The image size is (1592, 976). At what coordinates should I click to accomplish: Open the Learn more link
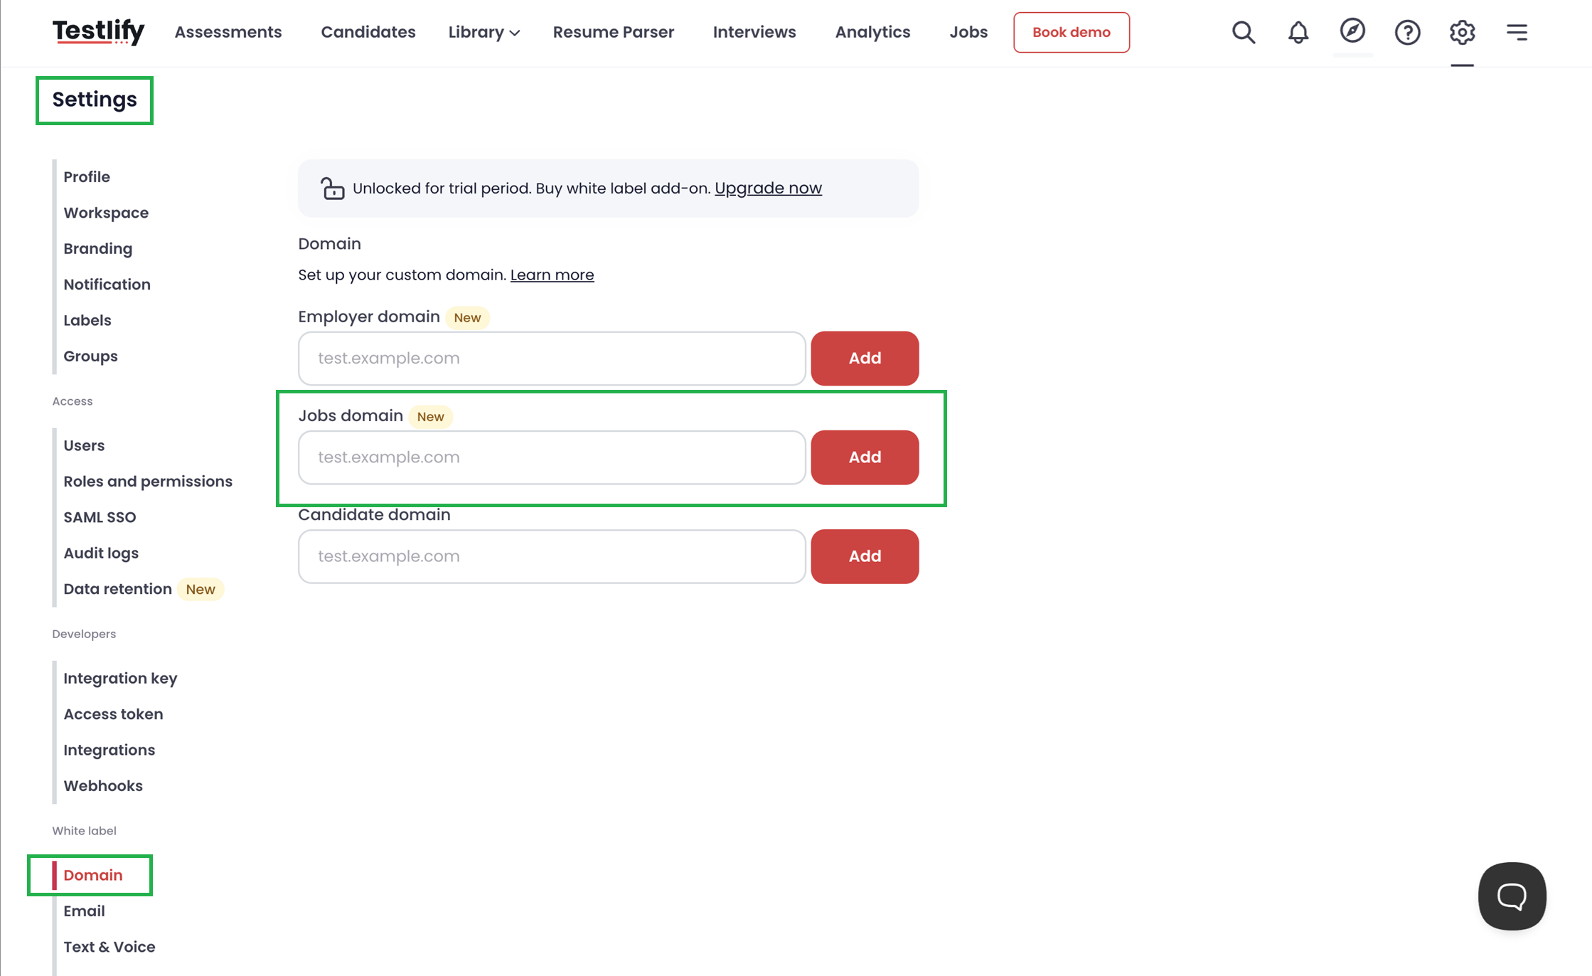pos(552,275)
